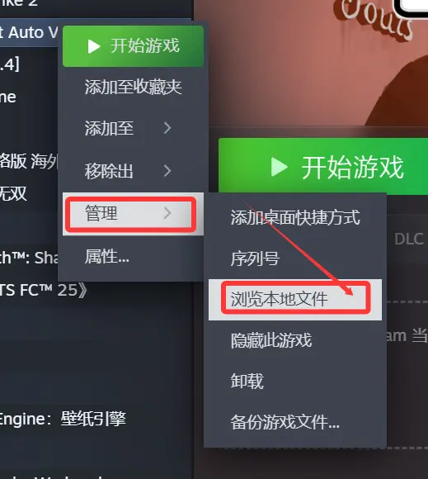Image resolution: width=428 pixels, height=479 pixels.
Task: Click the play triangle in context menu 开始游戏
Action: tap(94, 46)
